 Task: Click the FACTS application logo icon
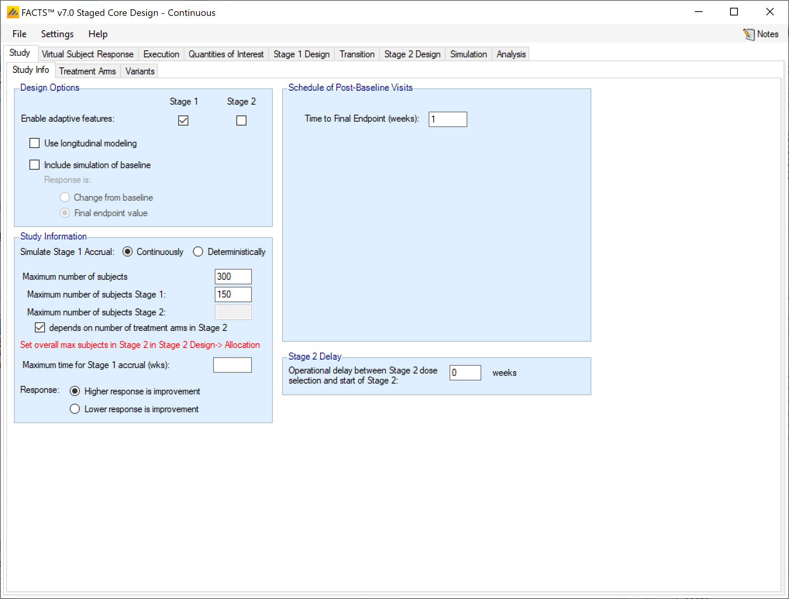[x=13, y=12]
